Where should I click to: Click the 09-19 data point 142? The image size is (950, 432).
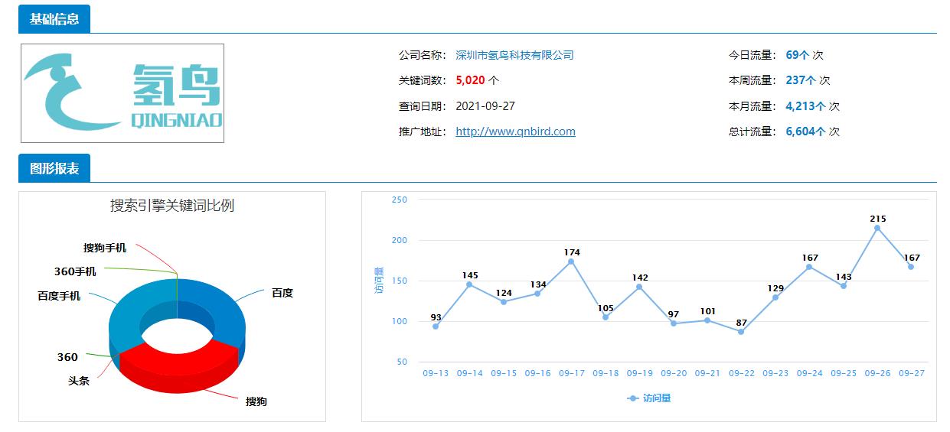click(x=639, y=287)
